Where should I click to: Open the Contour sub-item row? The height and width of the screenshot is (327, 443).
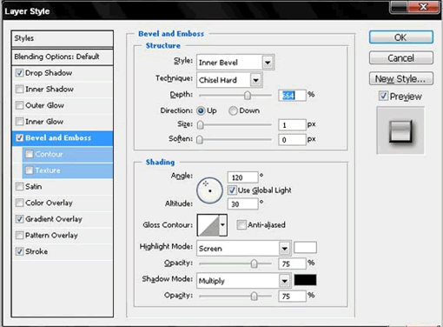pyautogui.click(x=68, y=154)
